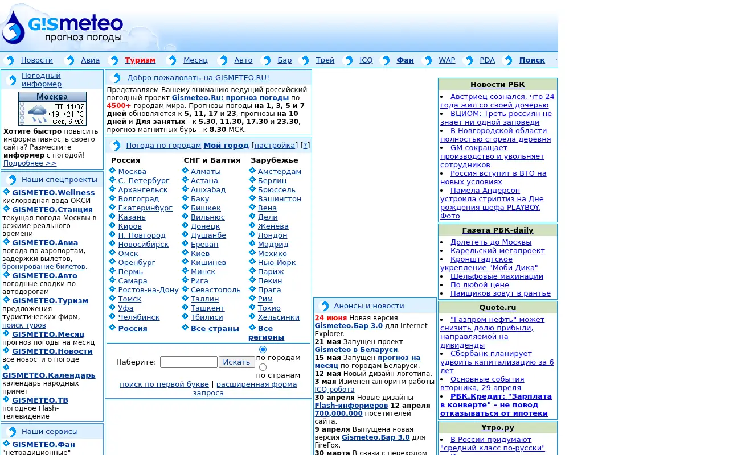729x455 pixels.
Task: Click the diamond bullet beside GISMETEO.Wellness
Action: tap(6, 192)
